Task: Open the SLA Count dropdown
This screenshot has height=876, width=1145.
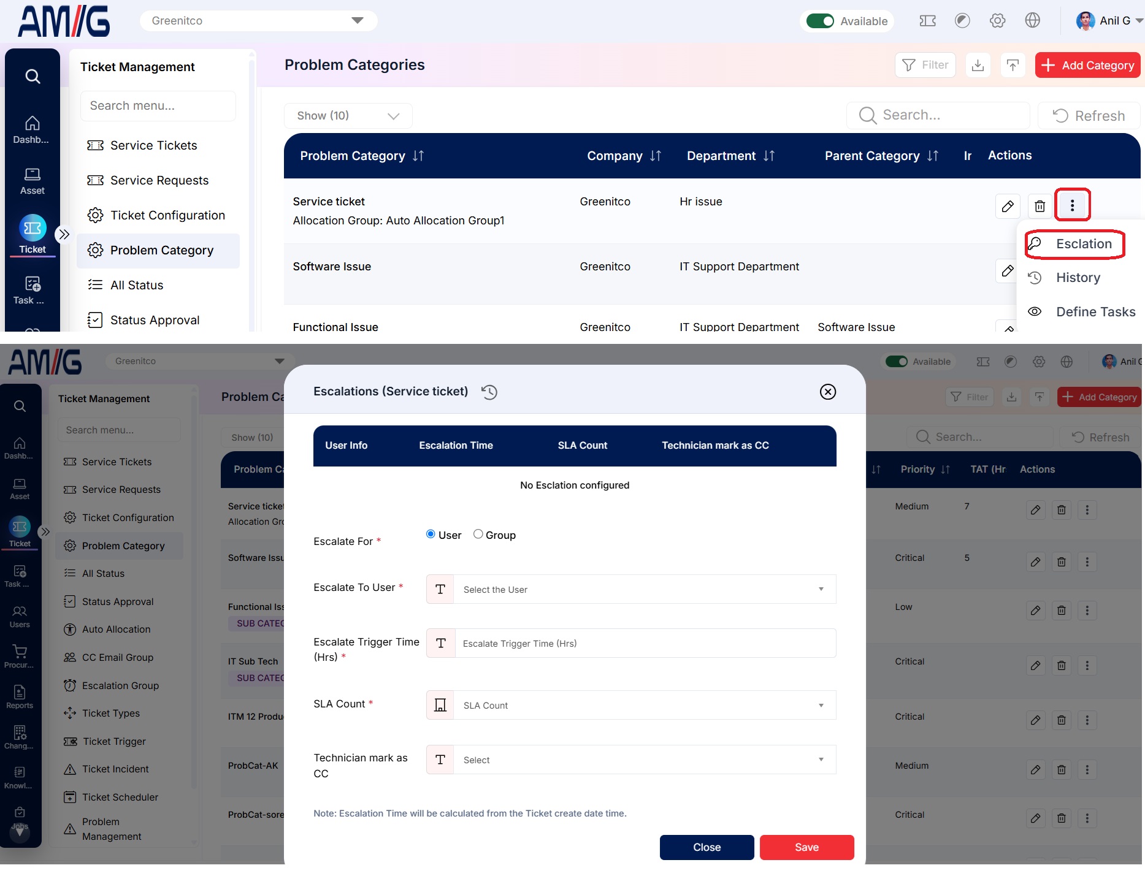Action: click(x=631, y=705)
